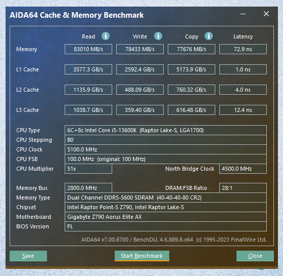Select Memory Copy value 77676 MB/s
This screenshot has width=283, height=276.
(x=192, y=49)
